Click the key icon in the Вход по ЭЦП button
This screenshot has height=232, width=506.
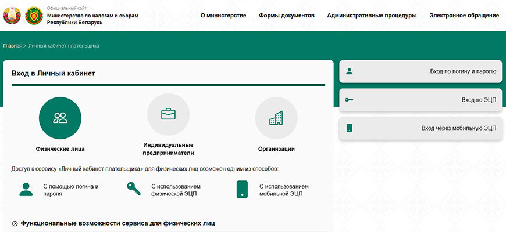(349, 100)
